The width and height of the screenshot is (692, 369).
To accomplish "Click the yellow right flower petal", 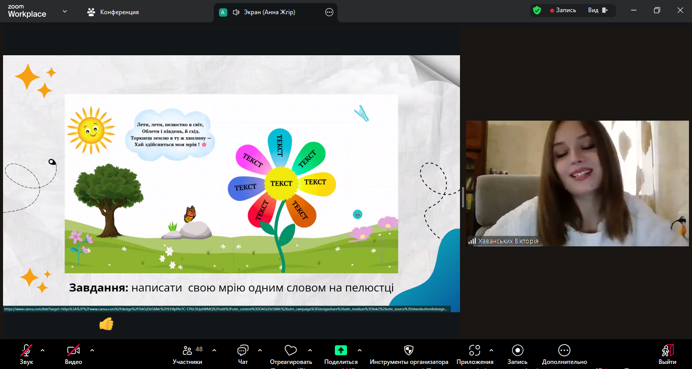I will click(316, 182).
